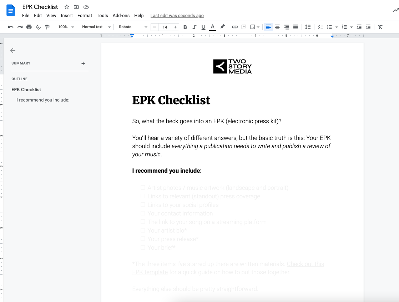Open the Add-ons menu

121,16
